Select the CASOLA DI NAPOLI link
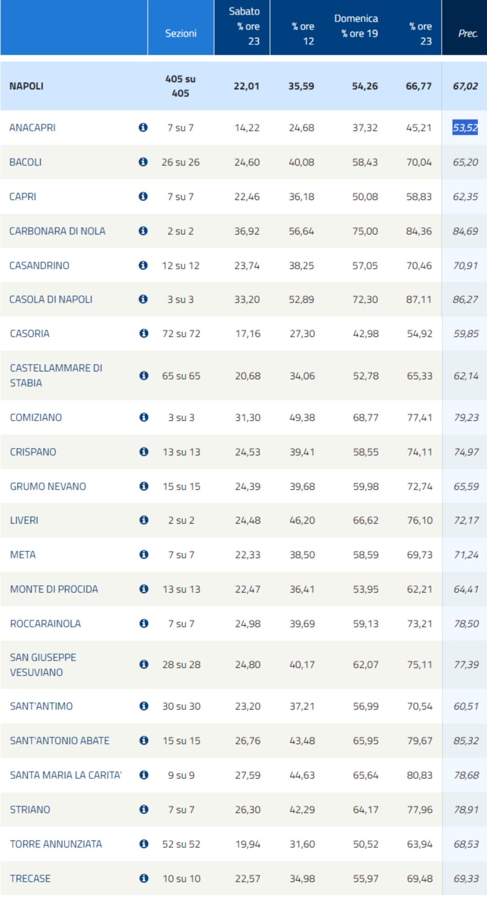 click(x=51, y=299)
